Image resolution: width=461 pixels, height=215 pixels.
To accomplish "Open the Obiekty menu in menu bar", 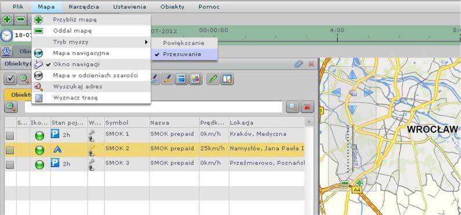I will point(172,7).
